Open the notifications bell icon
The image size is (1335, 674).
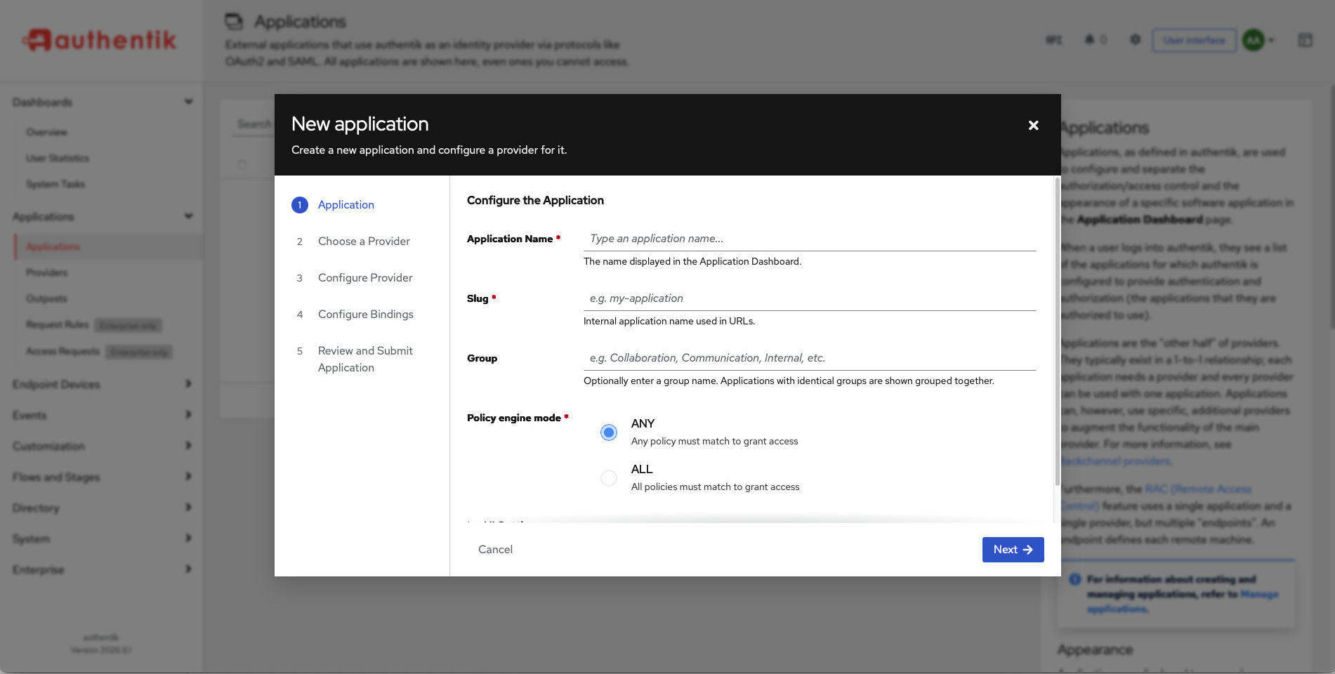[1089, 40]
